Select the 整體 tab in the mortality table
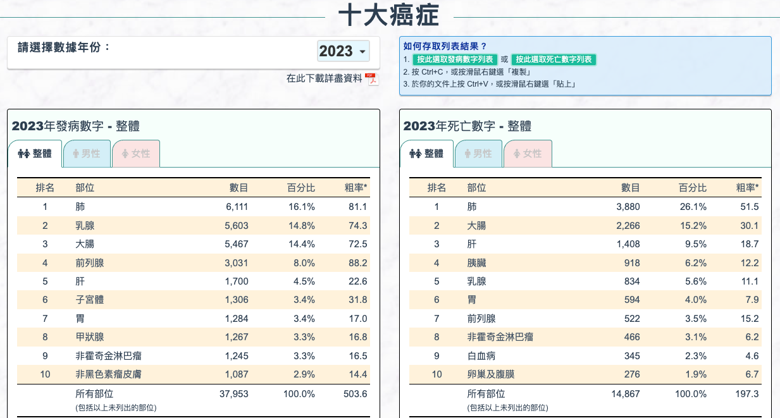780x418 pixels. (427, 153)
